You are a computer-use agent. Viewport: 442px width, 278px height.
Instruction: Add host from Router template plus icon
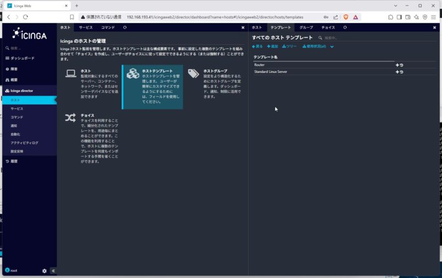[x=397, y=65]
